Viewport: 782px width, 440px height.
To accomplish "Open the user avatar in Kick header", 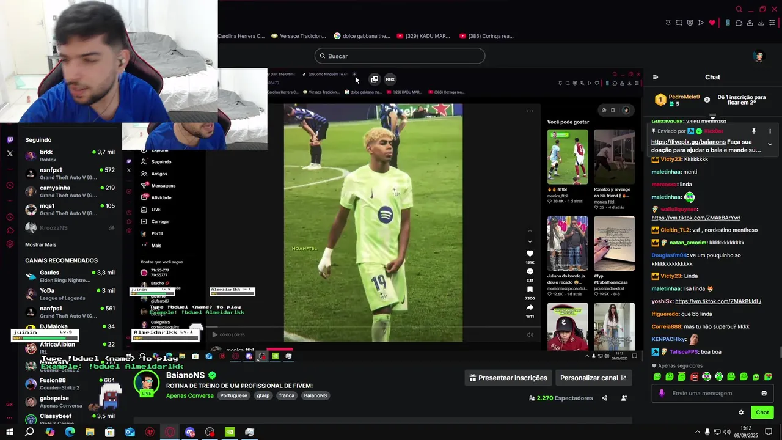I will click(759, 56).
